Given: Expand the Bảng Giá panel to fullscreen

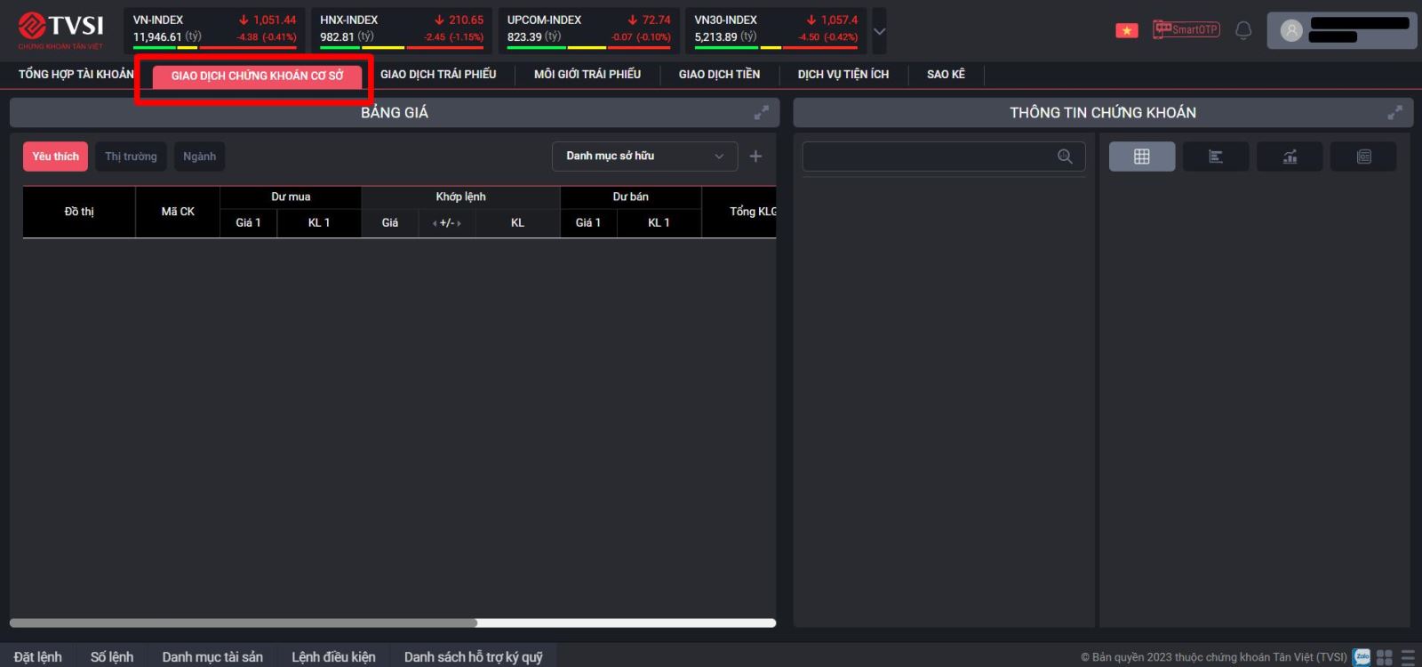Looking at the screenshot, I should coord(762,113).
